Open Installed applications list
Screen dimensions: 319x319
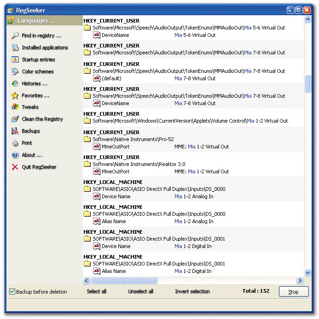[x=45, y=47]
